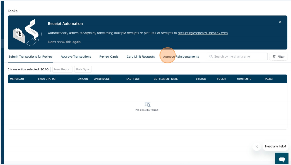Image resolution: width=291 pixels, height=165 pixels.
Task: Sort by SETTLEMENT DATE column header
Action: click(x=166, y=79)
